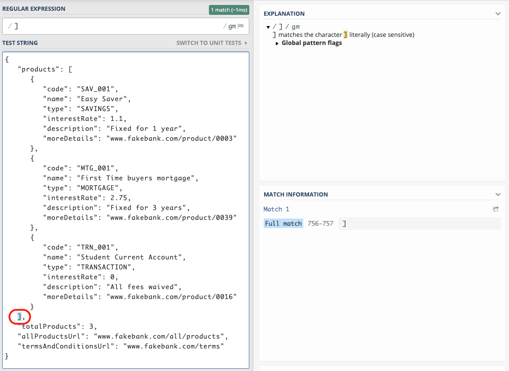Click the export icon beside Match 1
This screenshot has width=509, height=371.
pyautogui.click(x=496, y=209)
